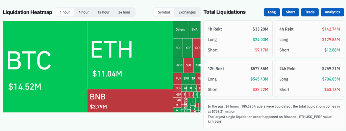Open the Analytics button

click(332, 12)
